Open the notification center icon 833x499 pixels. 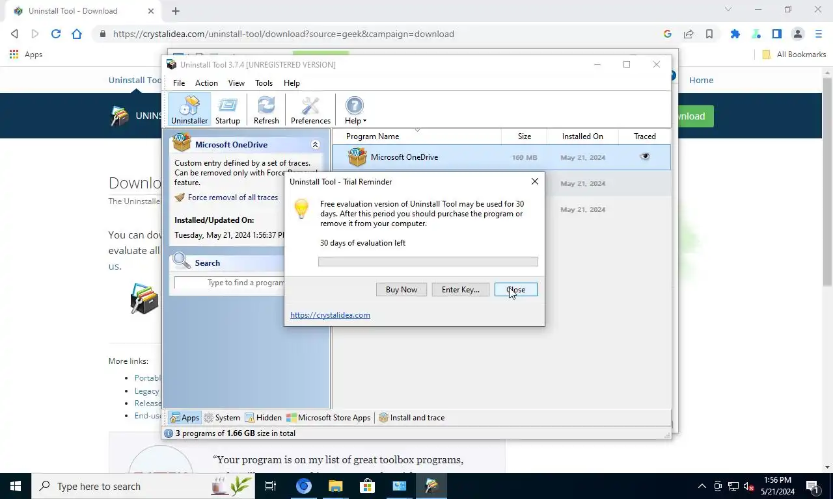coord(812,486)
